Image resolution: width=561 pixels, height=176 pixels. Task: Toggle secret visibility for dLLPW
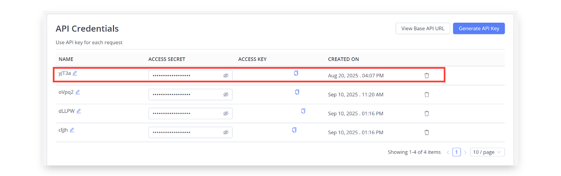coord(226,113)
